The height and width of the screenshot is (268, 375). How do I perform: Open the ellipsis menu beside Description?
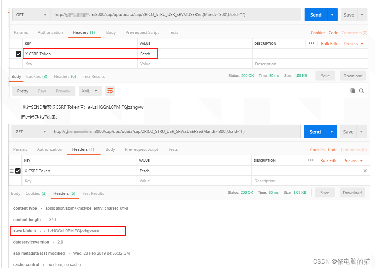point(311,43)
